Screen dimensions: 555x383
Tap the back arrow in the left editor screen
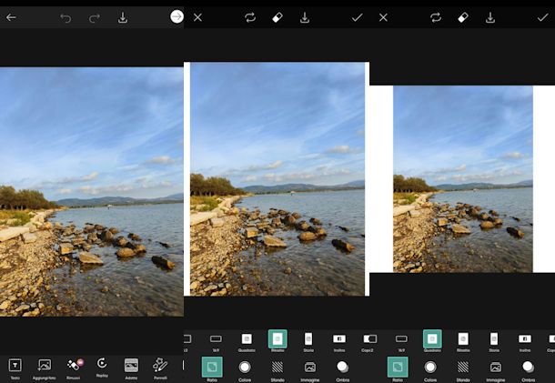[x=11, y=17]
